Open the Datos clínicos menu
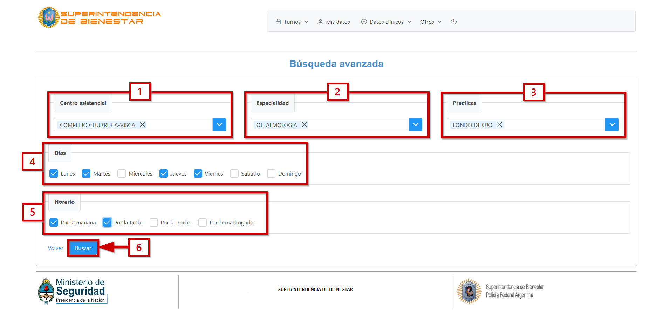This screenshot has height=336, width=671. coord(386,22)
